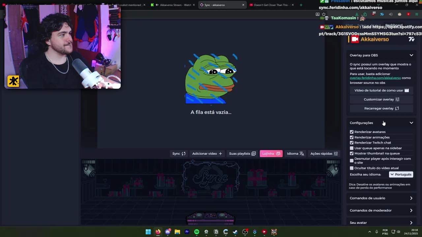Open Windows Start menu in taskbar
Image resolution: width=422 pixels, height=237 pixels.
pos(148,232)
